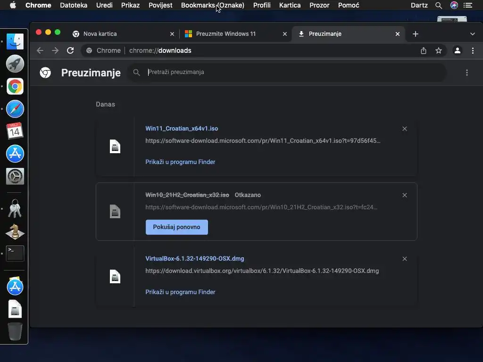Image resolution: width=483 pixels, height=362 pixels.
Task: Select the Preuzimanje tab
Action: pos(348,34)
